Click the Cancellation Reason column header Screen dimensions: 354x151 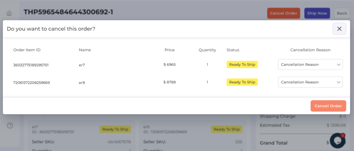[x=310, y=50]
